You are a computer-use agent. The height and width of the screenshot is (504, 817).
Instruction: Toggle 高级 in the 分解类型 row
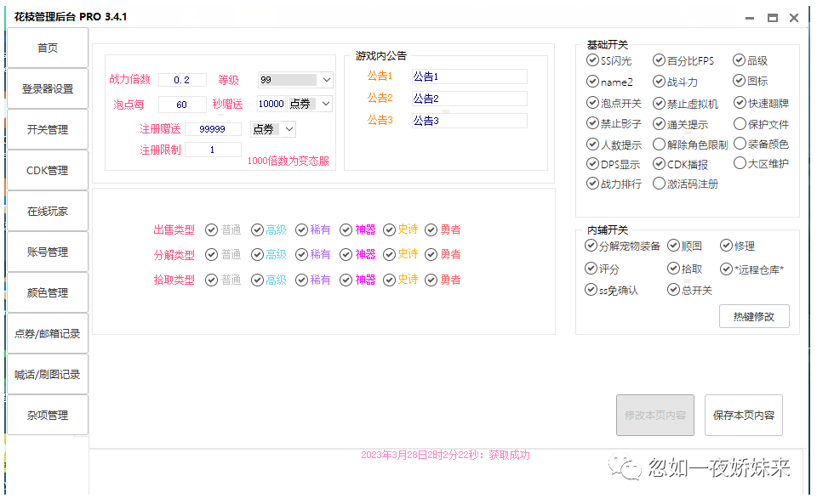point(257,254)
